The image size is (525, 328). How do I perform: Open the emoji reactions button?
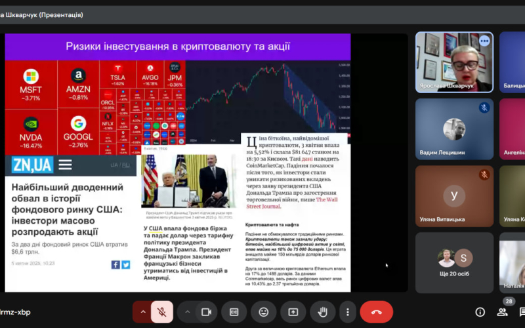264,312
